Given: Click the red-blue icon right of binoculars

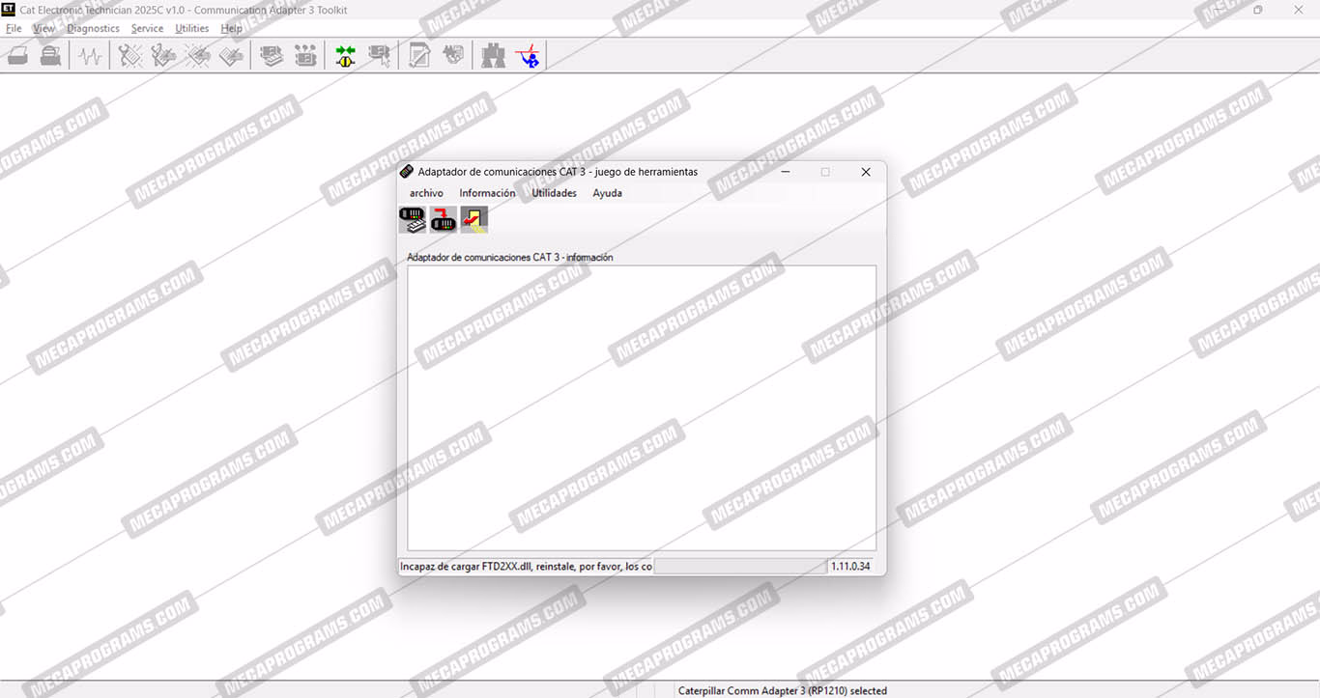Looking at the screenshot, I should pos(528,56).
